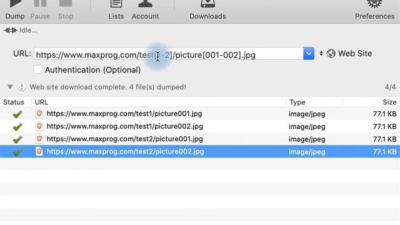Select the test1/picture001.jpg URL row
This screenshot has width=400, height=225.
pyautogui.click(x=124, y=114)
